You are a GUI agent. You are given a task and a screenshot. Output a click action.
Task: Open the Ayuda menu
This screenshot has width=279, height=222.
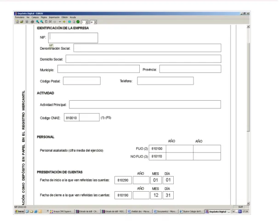coord(73,17)
